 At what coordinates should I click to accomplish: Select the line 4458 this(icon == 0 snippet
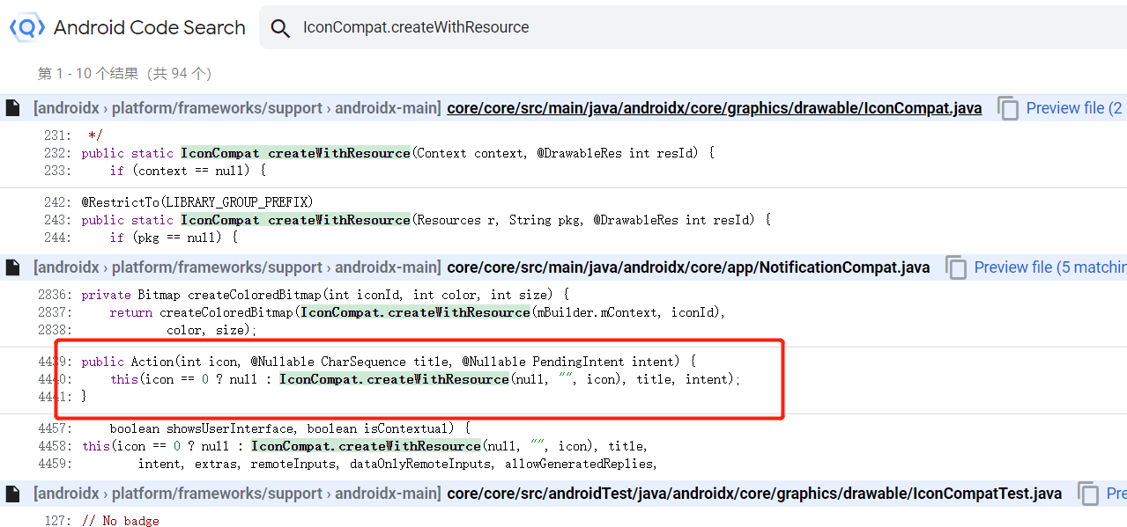(370, 446)
